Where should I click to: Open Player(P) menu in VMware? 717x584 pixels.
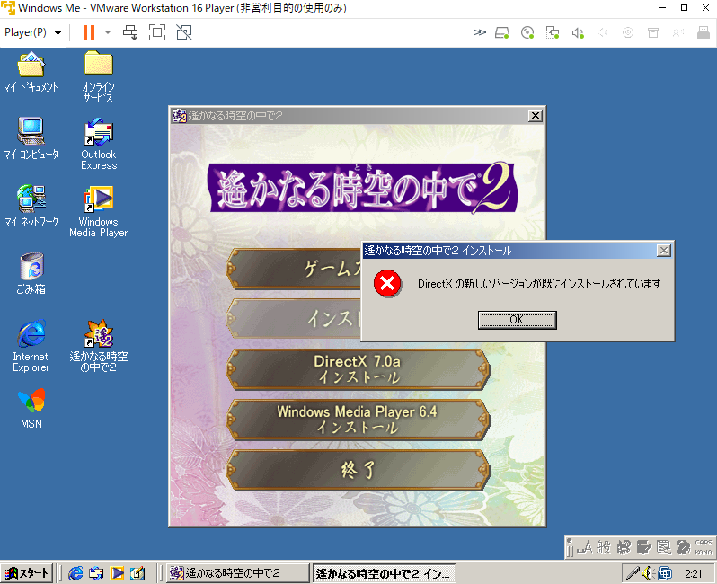[x=32, y=32]
